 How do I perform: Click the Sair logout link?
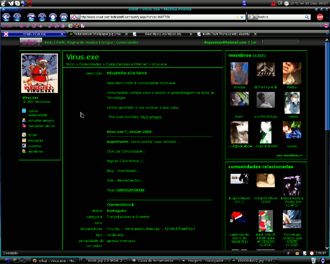click(x=253, y=42)
